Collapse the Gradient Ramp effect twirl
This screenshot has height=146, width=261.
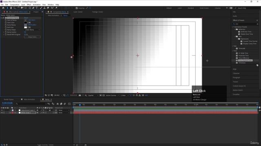pos(2,18)
